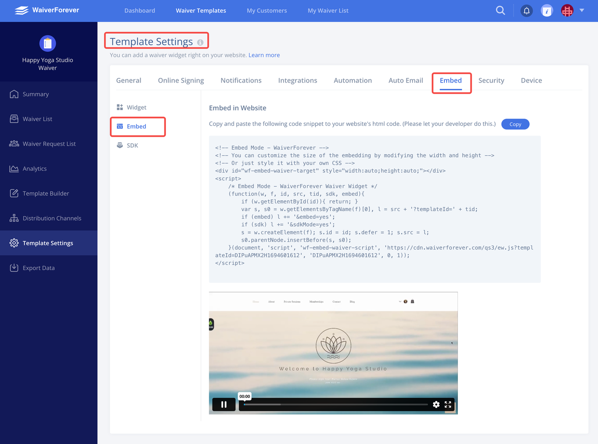
Task: Select Widget in side list
Action: click(136, 107)
